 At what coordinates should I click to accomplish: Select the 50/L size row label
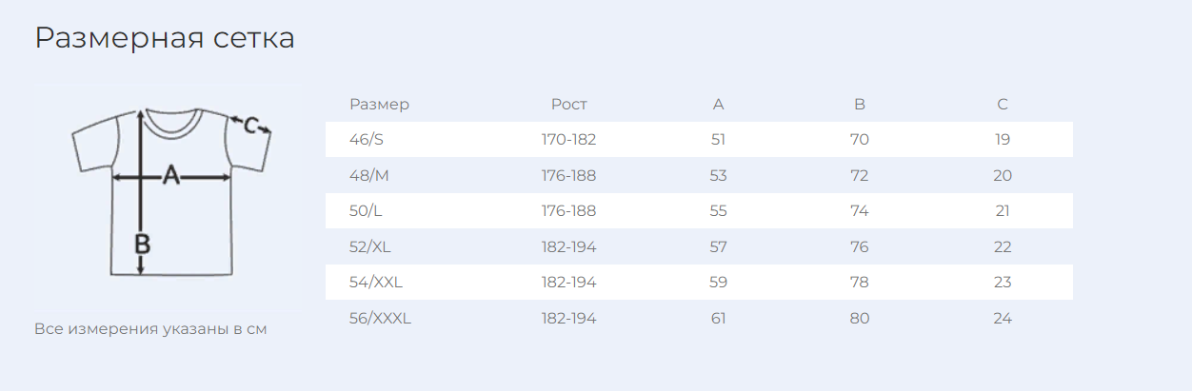coord(366,211)
